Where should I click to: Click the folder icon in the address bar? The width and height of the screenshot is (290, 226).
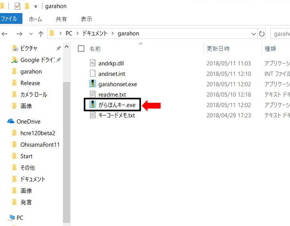click(x=52, y=33)
